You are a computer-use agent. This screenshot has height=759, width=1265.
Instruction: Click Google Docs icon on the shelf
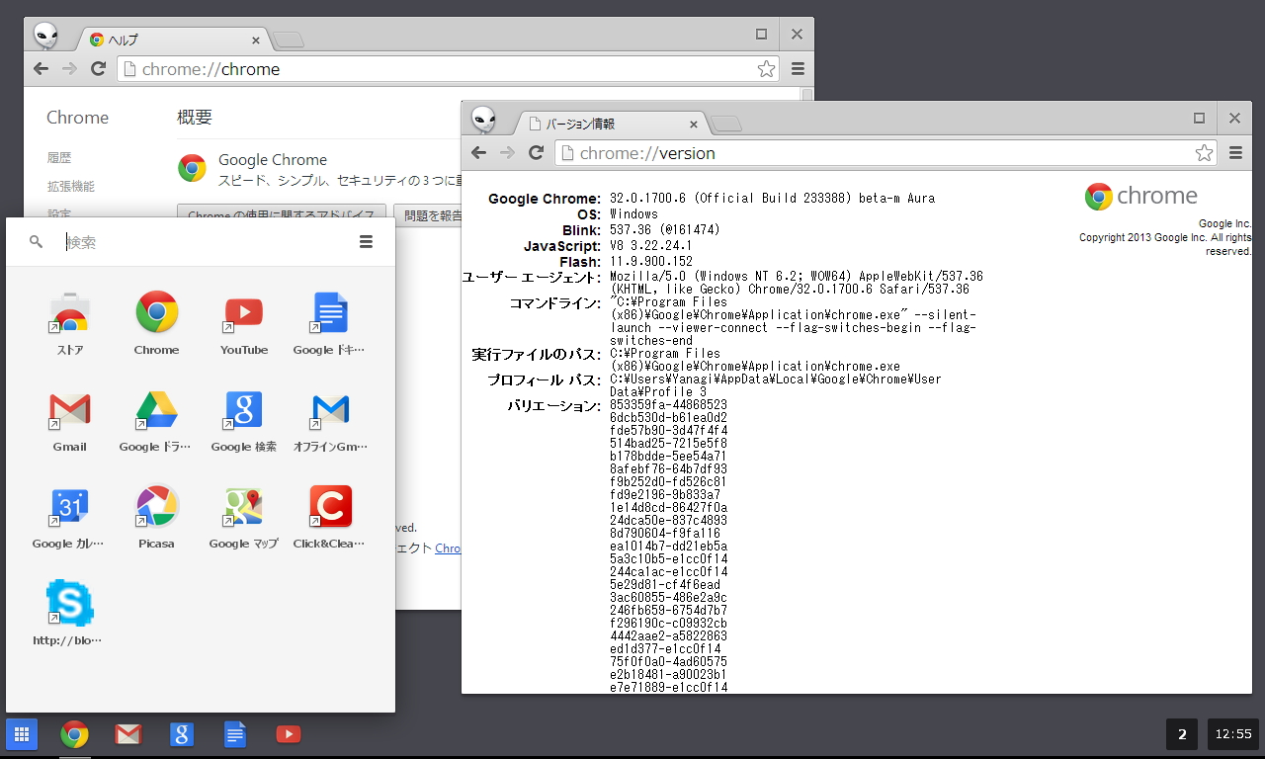(x=234, y=734)
